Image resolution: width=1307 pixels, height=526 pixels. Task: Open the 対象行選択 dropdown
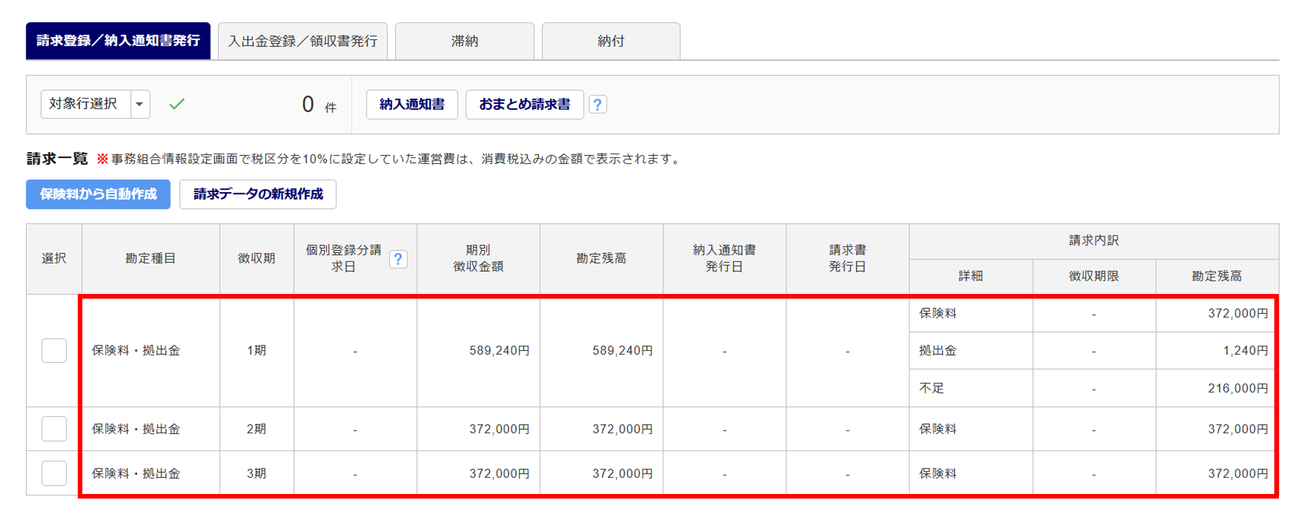(x=86, y=104)
